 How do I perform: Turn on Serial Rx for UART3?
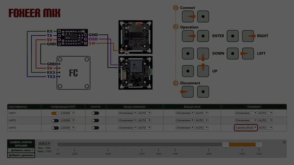pos(95,127)
